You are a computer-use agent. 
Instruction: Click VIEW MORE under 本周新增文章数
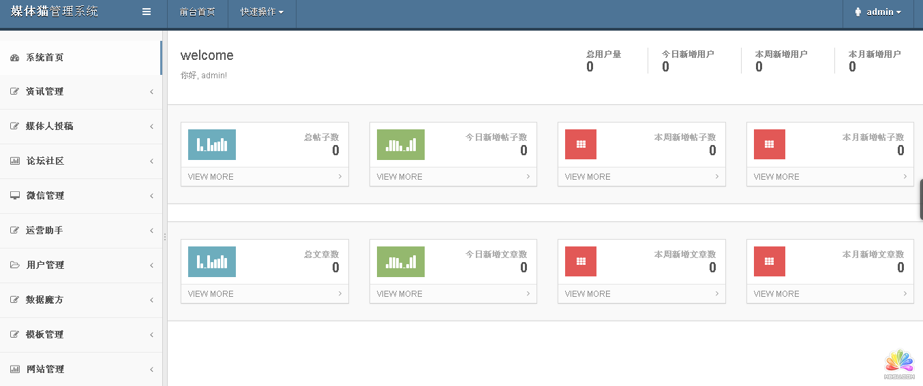pos(588,294)
